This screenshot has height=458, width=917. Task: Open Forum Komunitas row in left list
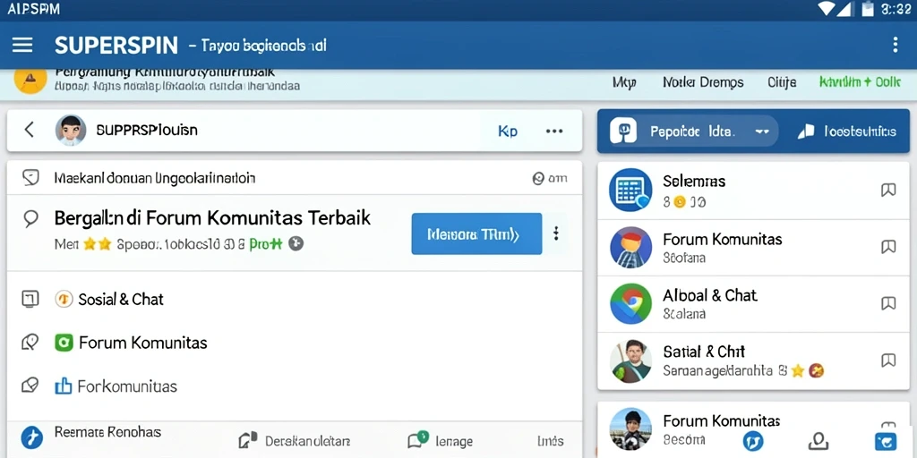(x=294, y=343)
